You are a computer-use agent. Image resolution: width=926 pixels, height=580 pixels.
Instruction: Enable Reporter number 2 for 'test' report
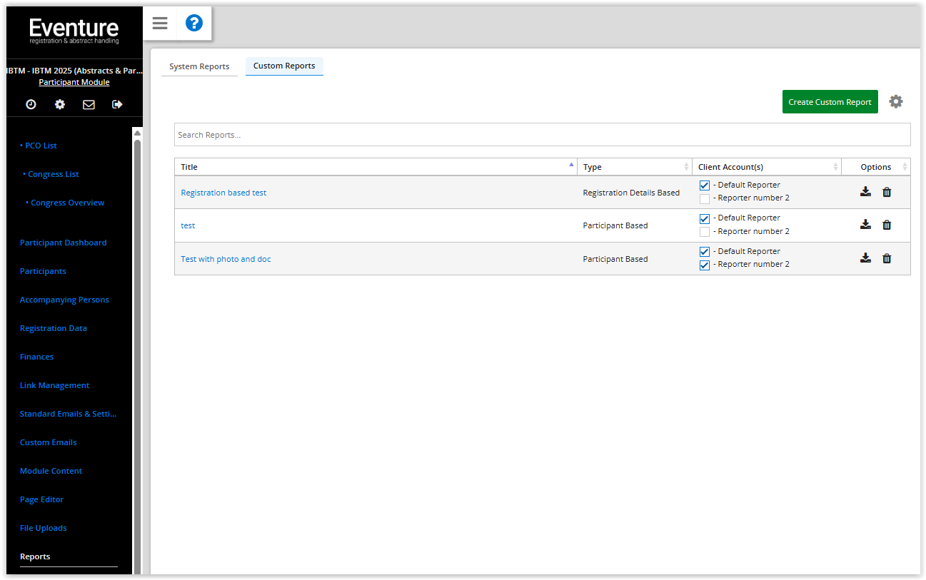(x=705, y=232)
